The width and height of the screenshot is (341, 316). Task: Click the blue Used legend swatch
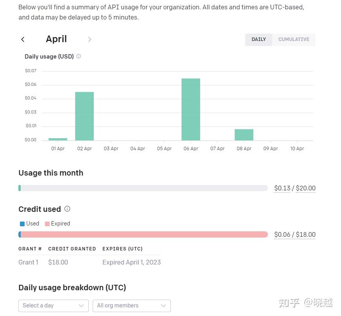tap(22, 224)
